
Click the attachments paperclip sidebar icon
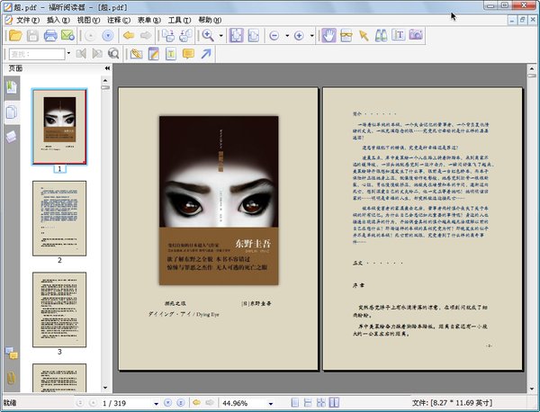[x=12, y=376]
